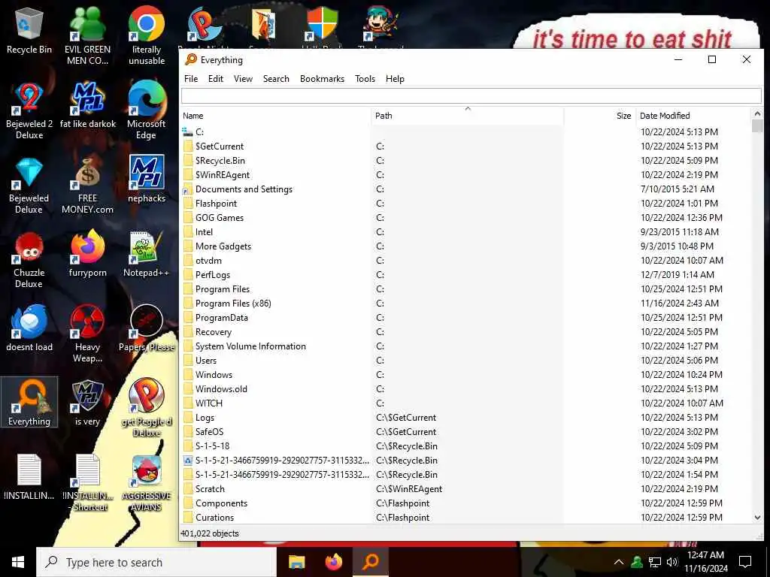Select the otvdm folder row
770x577 pixels.
465,260
